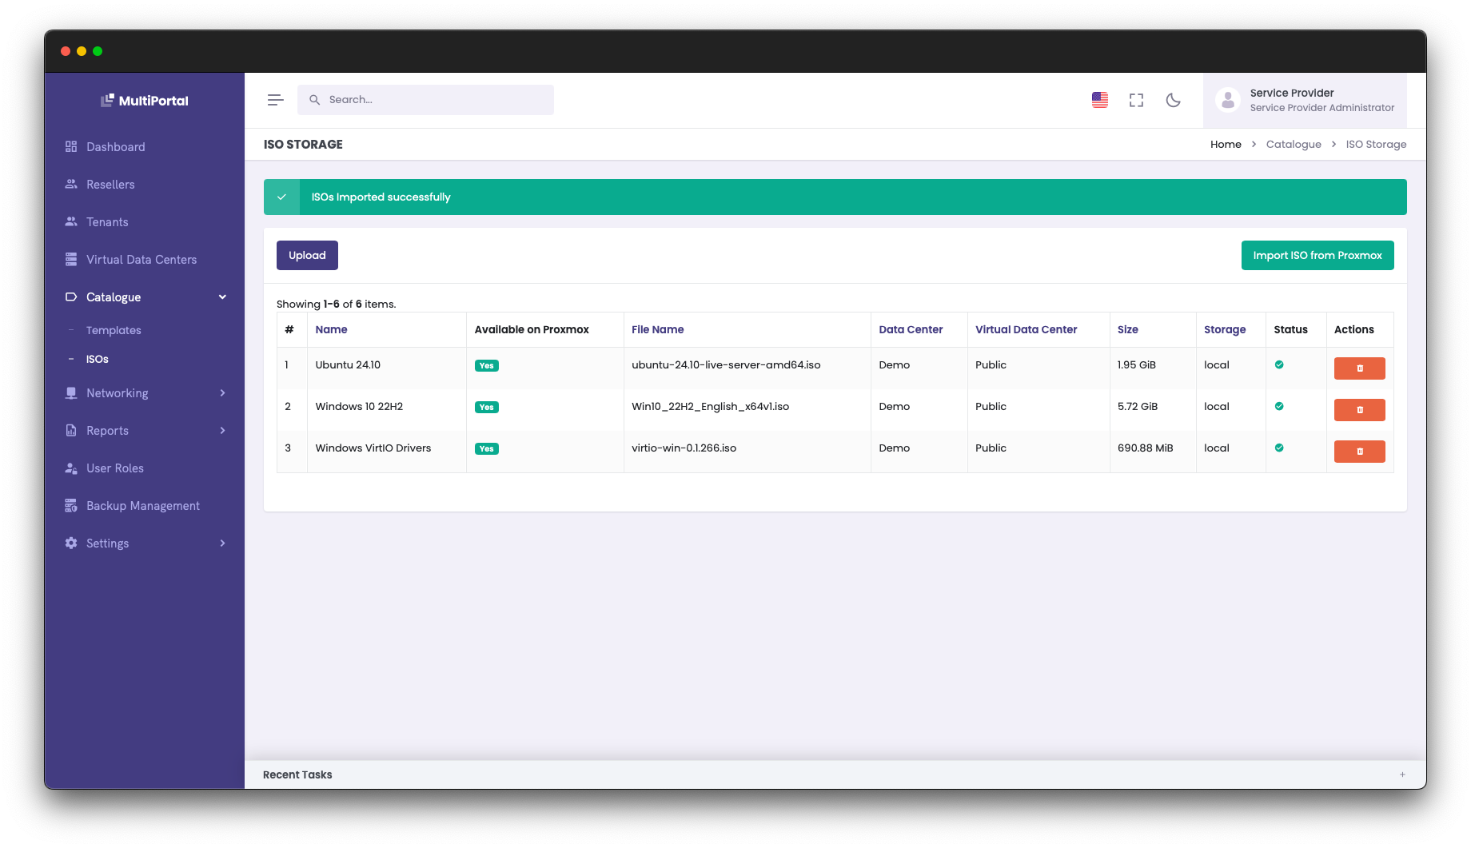The image size is (1471, 848).
Task: Delete the Windows VirtIO Drivers ISO
Action: [x=1359, y=452]
